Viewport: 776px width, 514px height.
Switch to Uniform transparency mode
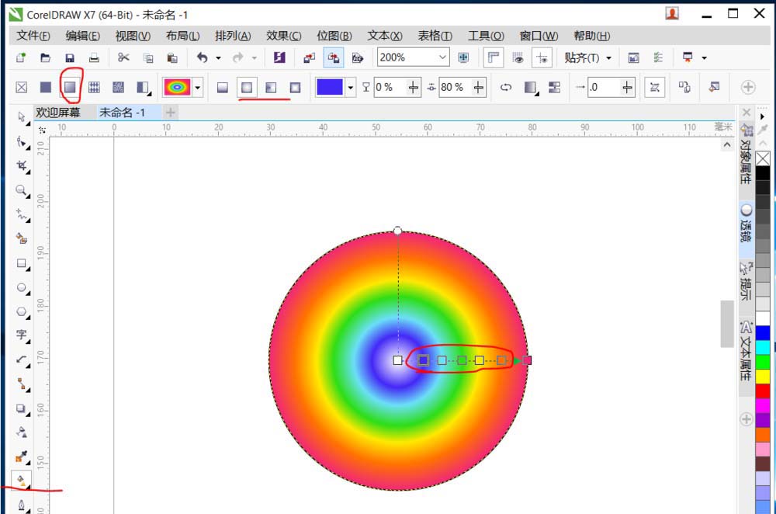44,87
